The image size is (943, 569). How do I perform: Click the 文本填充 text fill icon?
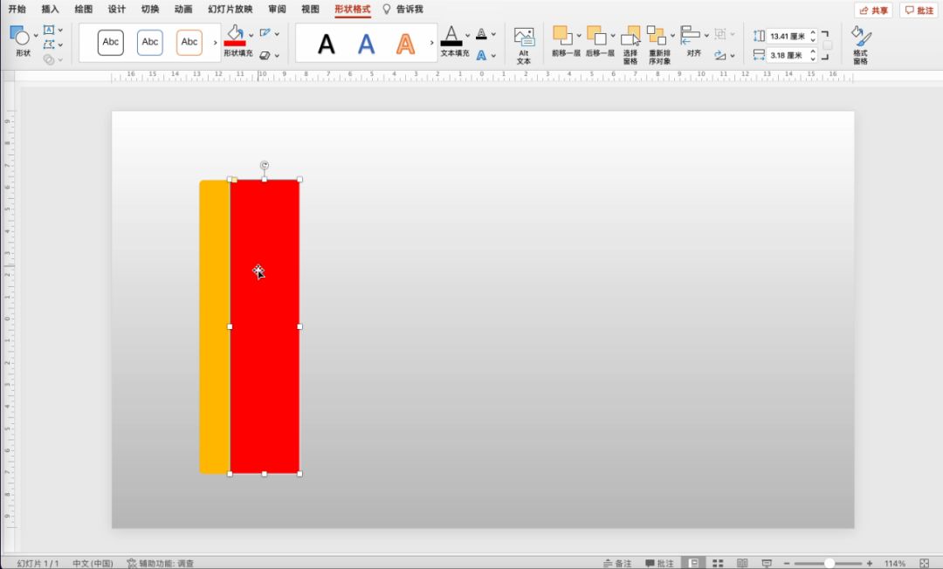tap(451, 36)
